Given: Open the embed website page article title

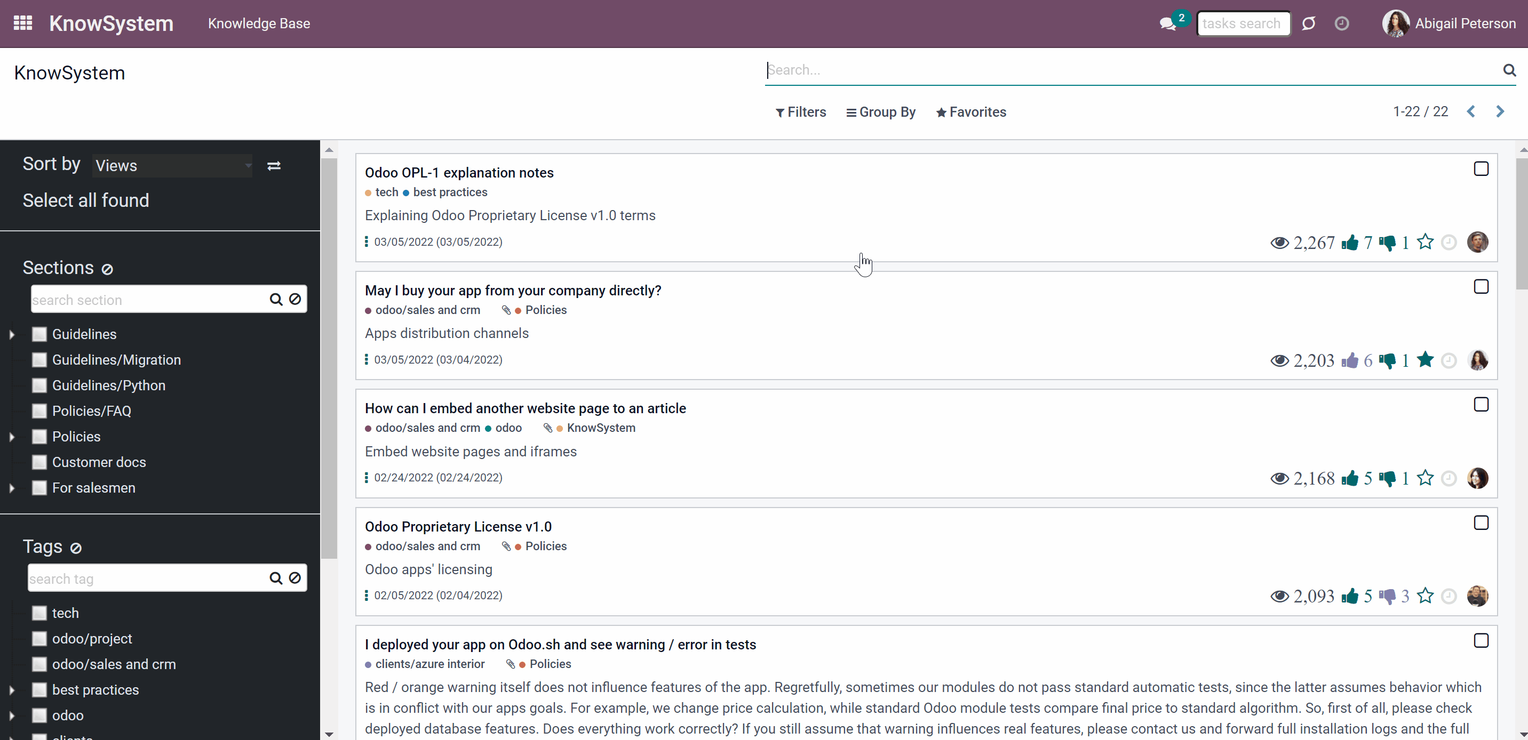Looking at the screenshot, I should point(526,408).
